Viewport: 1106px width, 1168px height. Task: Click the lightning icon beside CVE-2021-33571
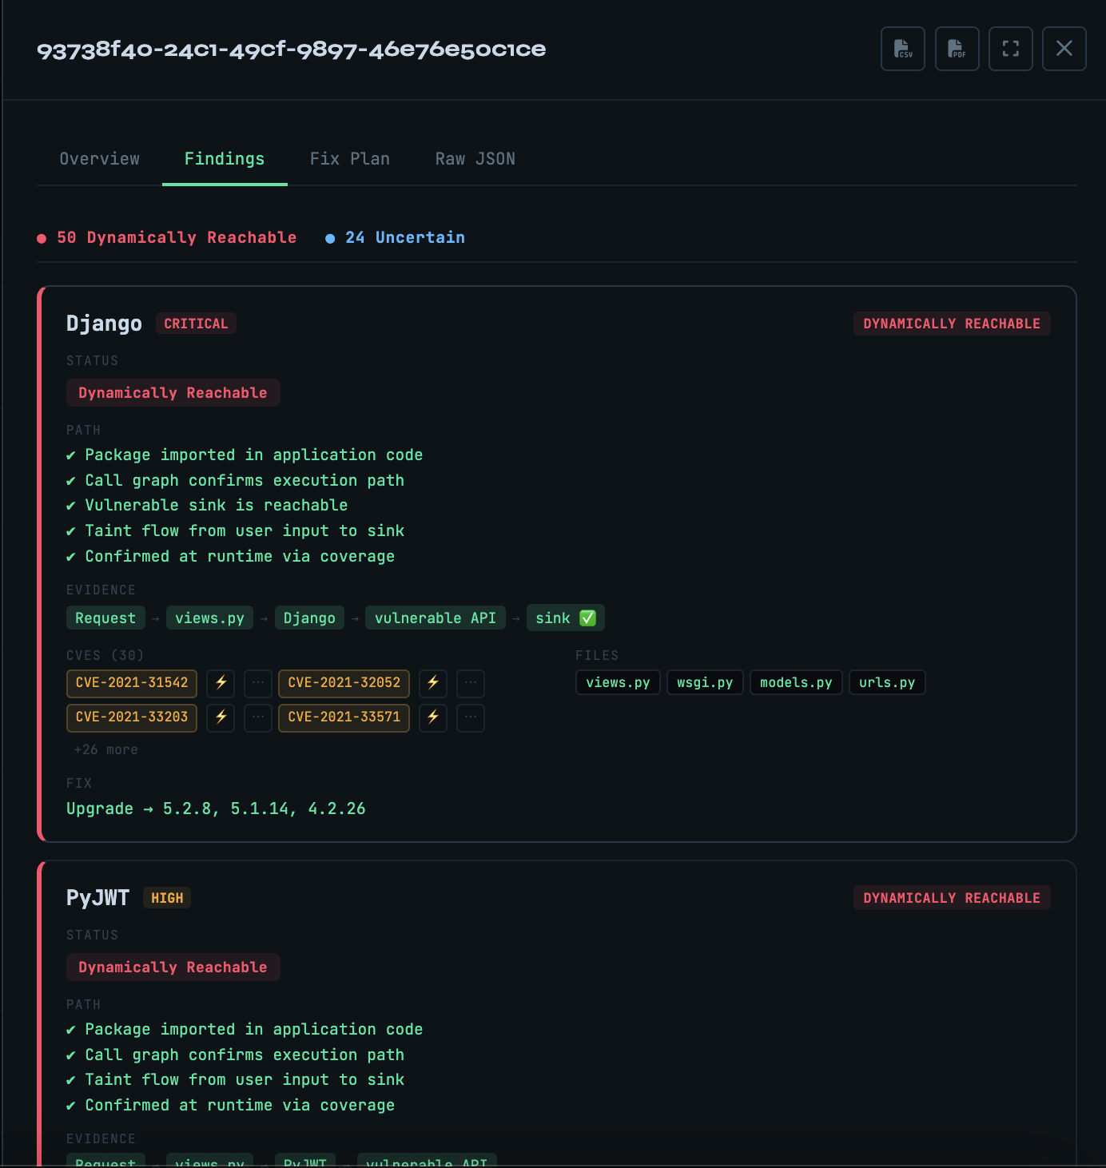pyautogui.click(x=433, y=717)
